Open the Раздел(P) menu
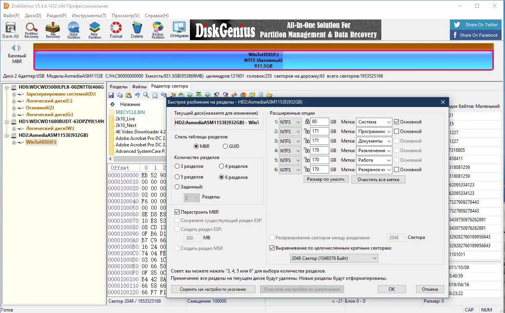This screenshot has width=505, height=313. tap(56, 16)
